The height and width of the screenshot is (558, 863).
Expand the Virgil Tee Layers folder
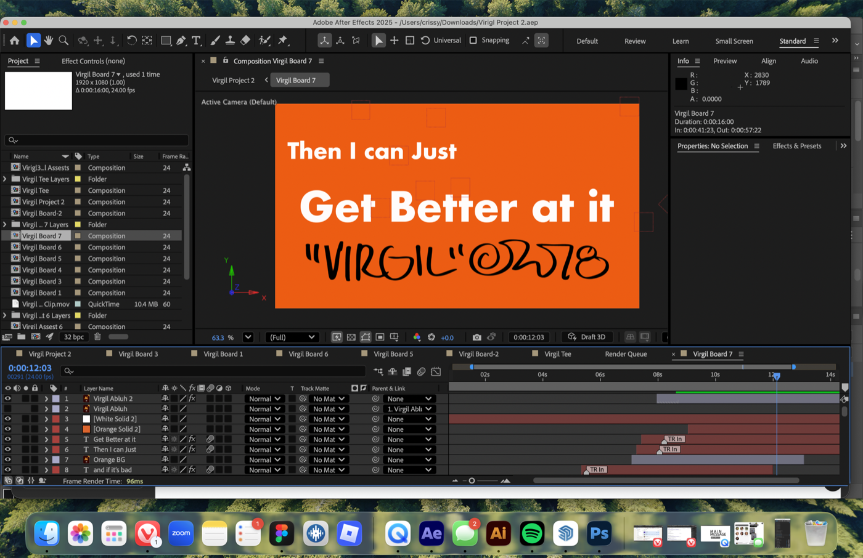point(5,179)
